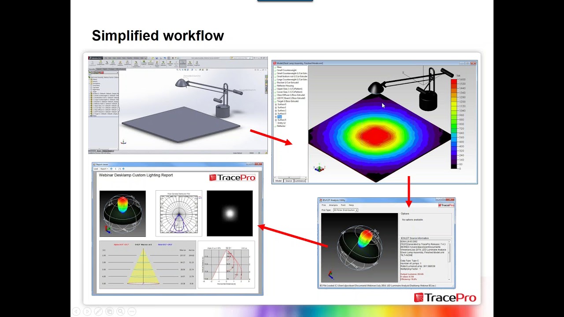
Task: Click slideshow previous-slide arrow control
Action: [76, 311]
